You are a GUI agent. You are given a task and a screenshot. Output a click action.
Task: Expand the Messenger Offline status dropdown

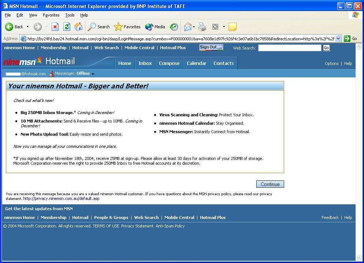93,73
